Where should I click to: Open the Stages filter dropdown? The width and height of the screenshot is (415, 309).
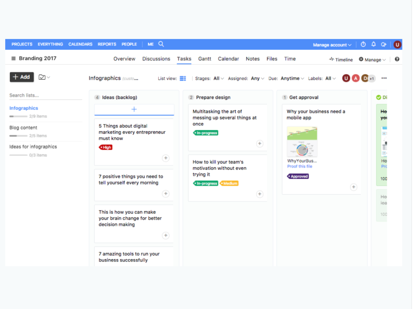click(x=217, y=78)
